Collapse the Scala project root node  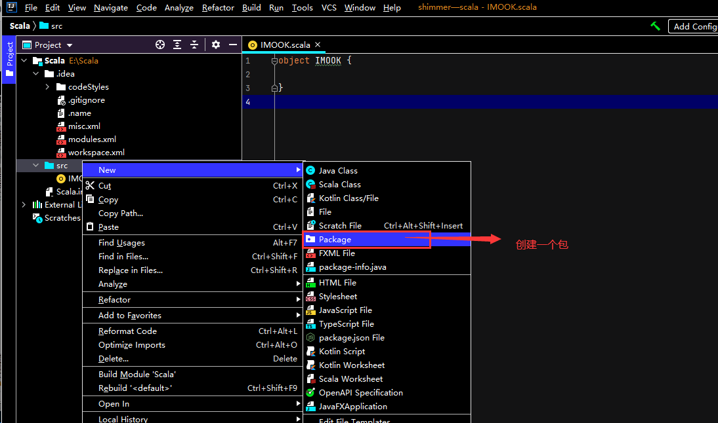pyautogui.click(x=24, y=60)
